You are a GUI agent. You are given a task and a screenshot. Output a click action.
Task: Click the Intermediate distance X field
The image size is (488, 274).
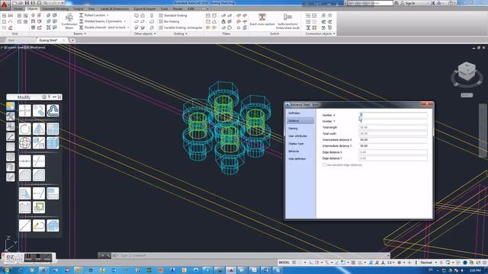click(393, 140)
